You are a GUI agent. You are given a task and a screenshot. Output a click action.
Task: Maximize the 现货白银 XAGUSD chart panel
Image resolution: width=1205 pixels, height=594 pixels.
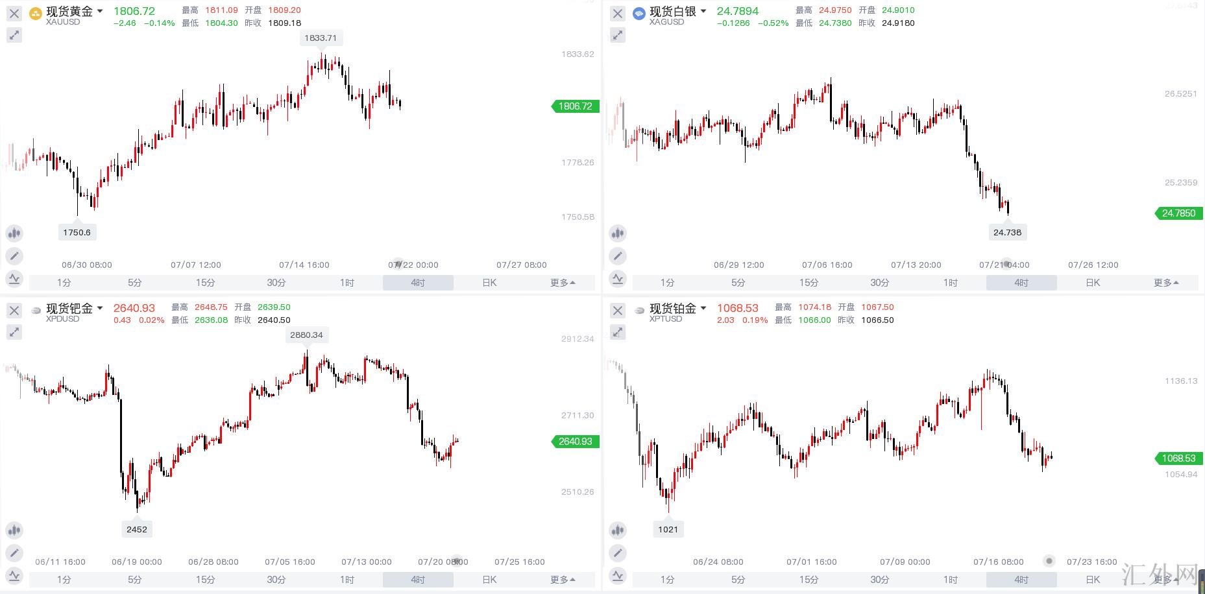(618, 35)
